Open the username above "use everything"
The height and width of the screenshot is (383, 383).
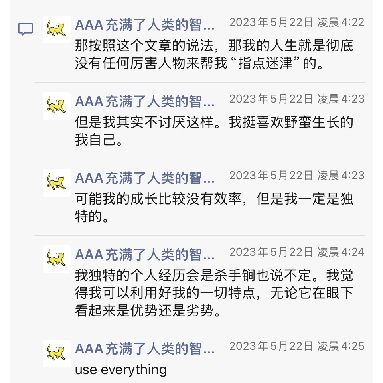145,349
